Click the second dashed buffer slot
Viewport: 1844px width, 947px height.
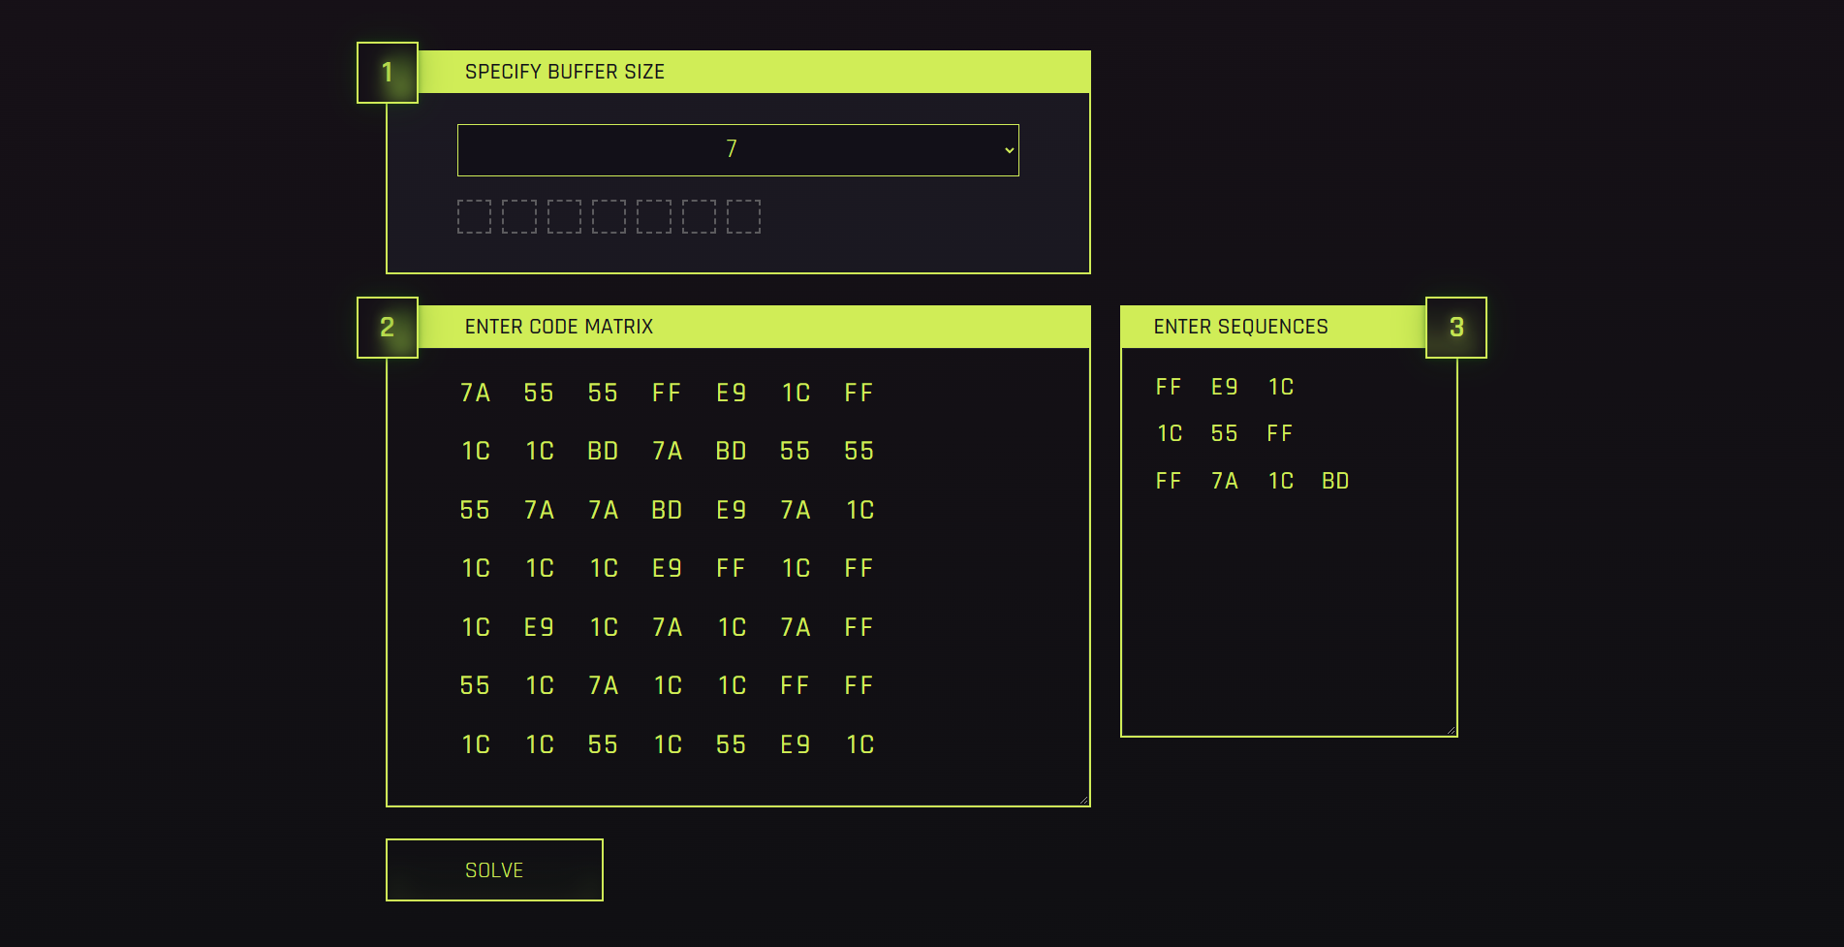click(x=518, y=216)
